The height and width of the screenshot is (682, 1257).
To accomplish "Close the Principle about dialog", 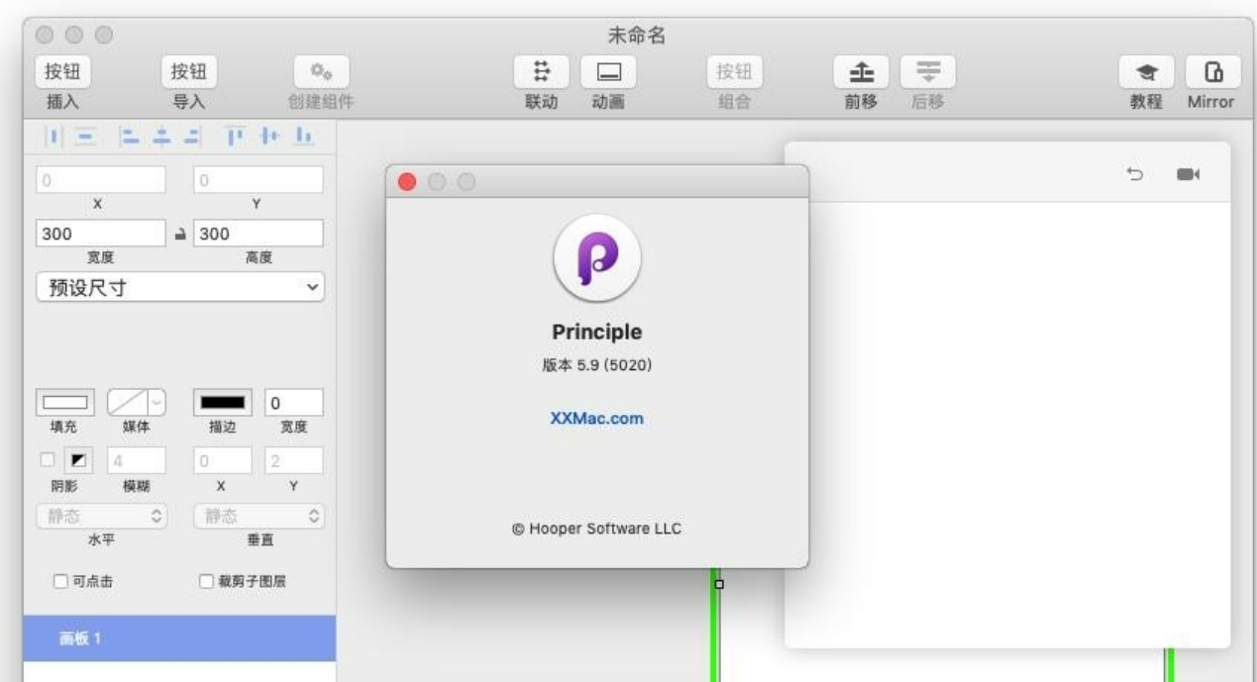I will (407, 182).
